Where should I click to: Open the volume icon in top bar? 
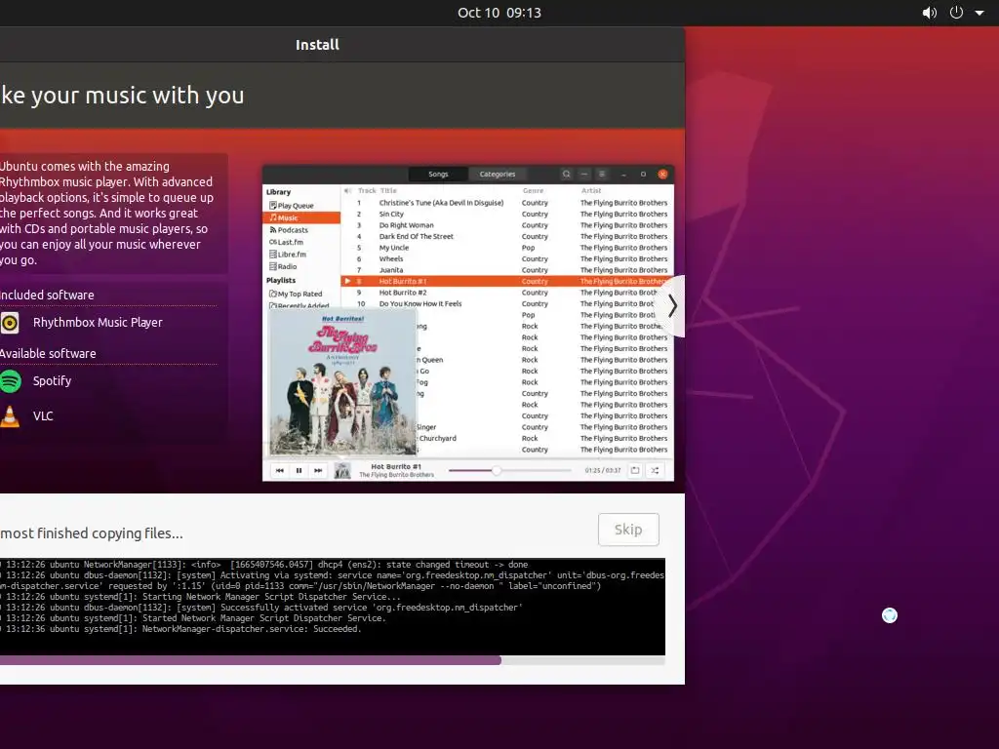(x=930, y=13)
